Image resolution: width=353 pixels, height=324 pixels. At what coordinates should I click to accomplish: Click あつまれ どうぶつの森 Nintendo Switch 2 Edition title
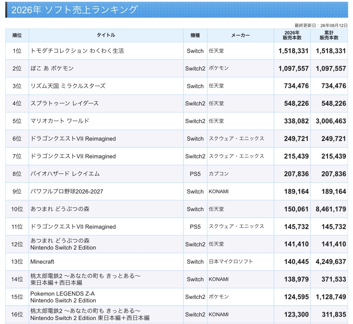click(x=63, y=244)
